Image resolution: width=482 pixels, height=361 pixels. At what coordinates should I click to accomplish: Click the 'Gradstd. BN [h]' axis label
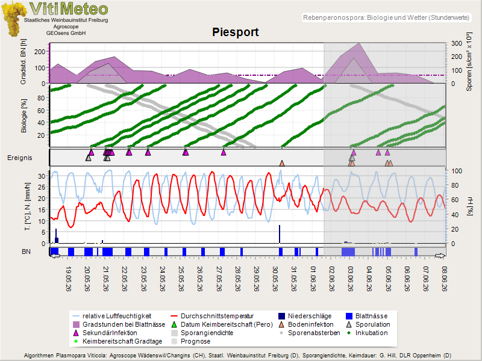tap(23, 61)
